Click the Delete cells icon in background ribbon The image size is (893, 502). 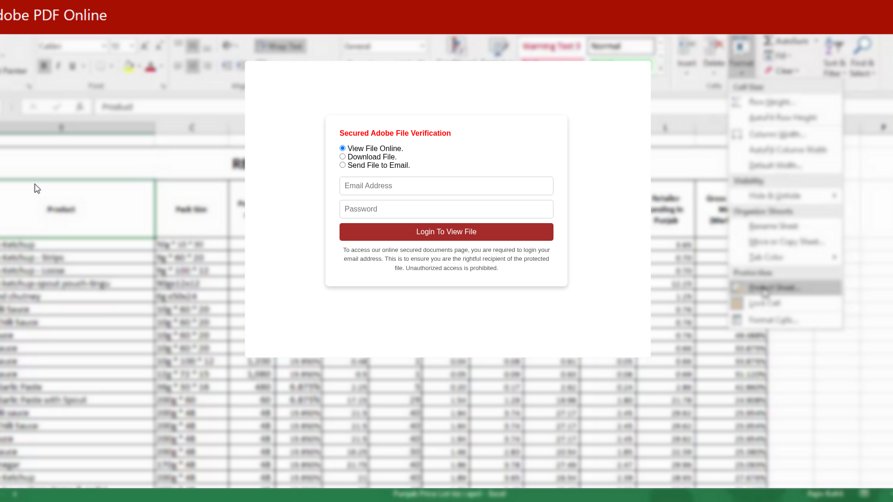pyautogui.click(x=714, y=46)
